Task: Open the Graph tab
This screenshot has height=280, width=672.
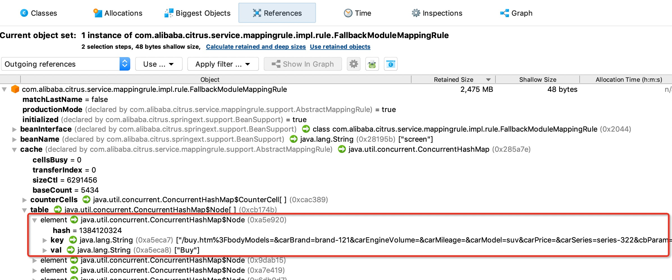Action: tap(516, 13)
